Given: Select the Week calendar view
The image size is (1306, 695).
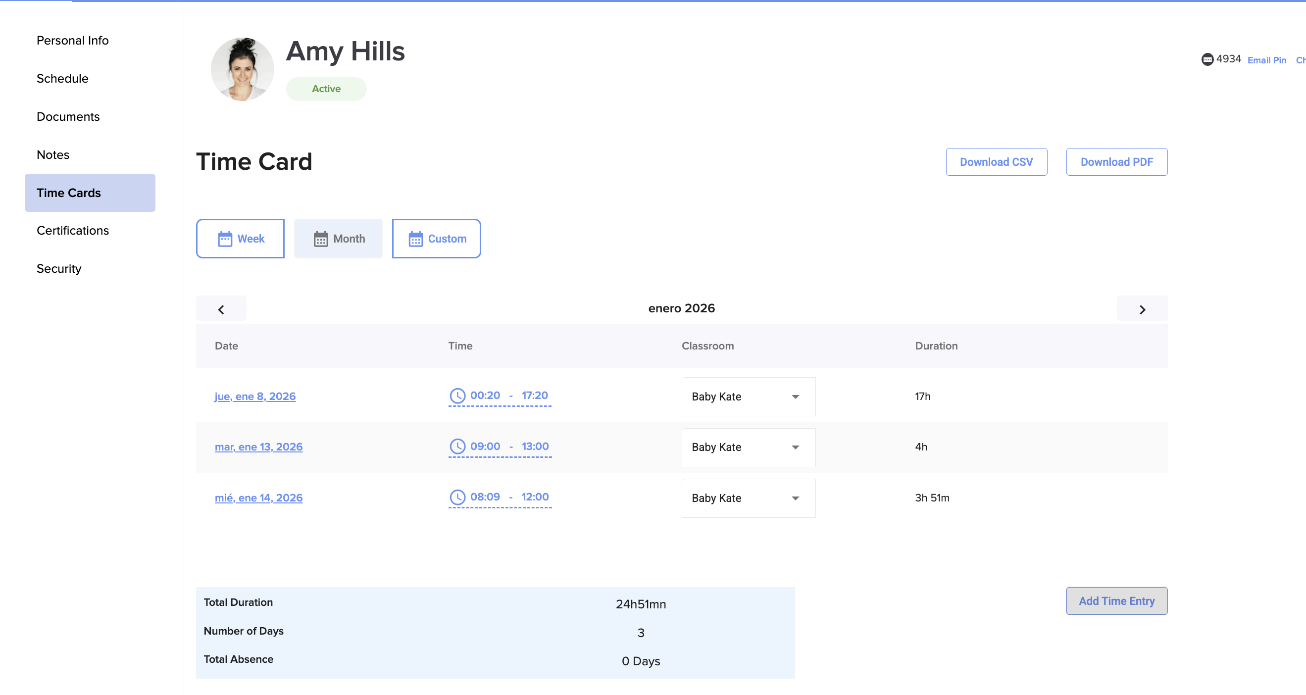Looking at the screenshot, I should pyautogui.click(x=240, y=239).
